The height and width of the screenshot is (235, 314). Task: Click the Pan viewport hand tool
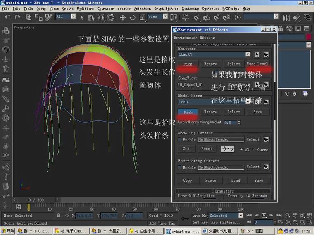click(x=295, y=222)
